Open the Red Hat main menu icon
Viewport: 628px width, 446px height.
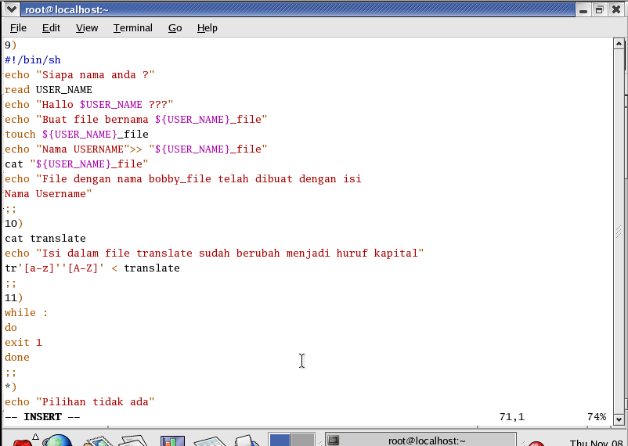coord(23,441)
